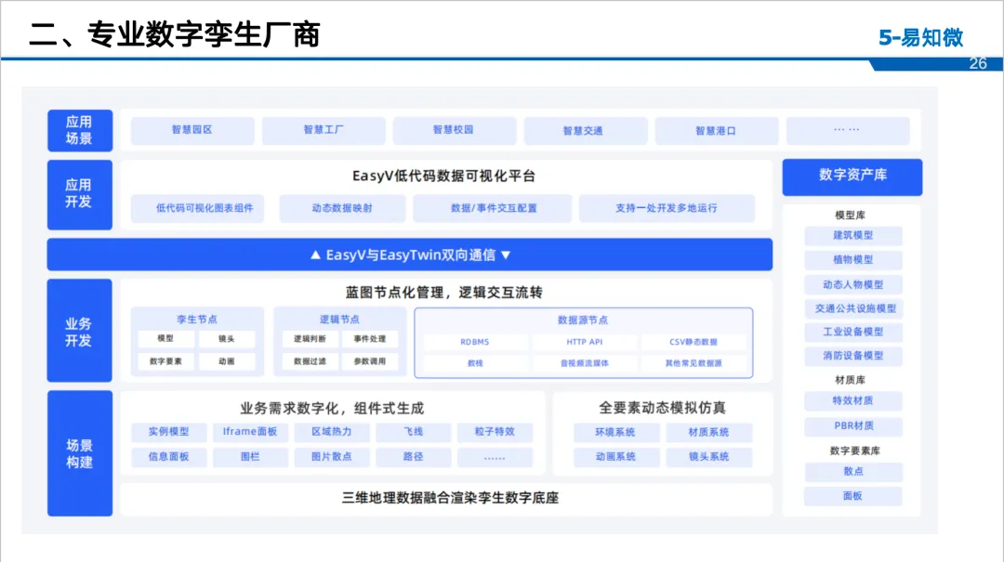Viewport: 1004px width, 562px height.
Task: Click 散点 under 数字要素库
Action: pos(852,472)
